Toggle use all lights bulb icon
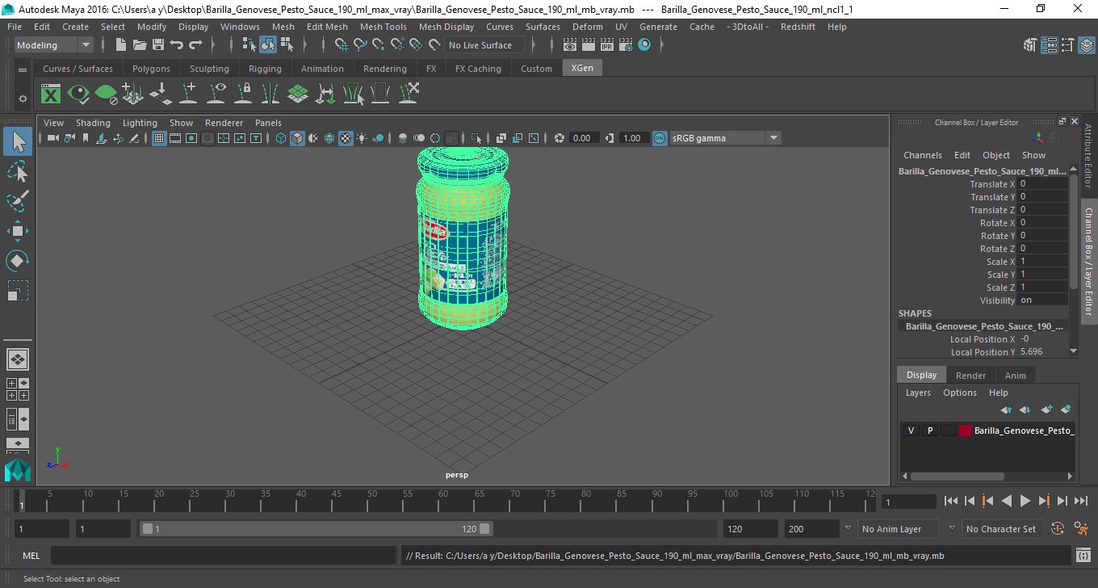1098x588 pixels. click(362, 138)
